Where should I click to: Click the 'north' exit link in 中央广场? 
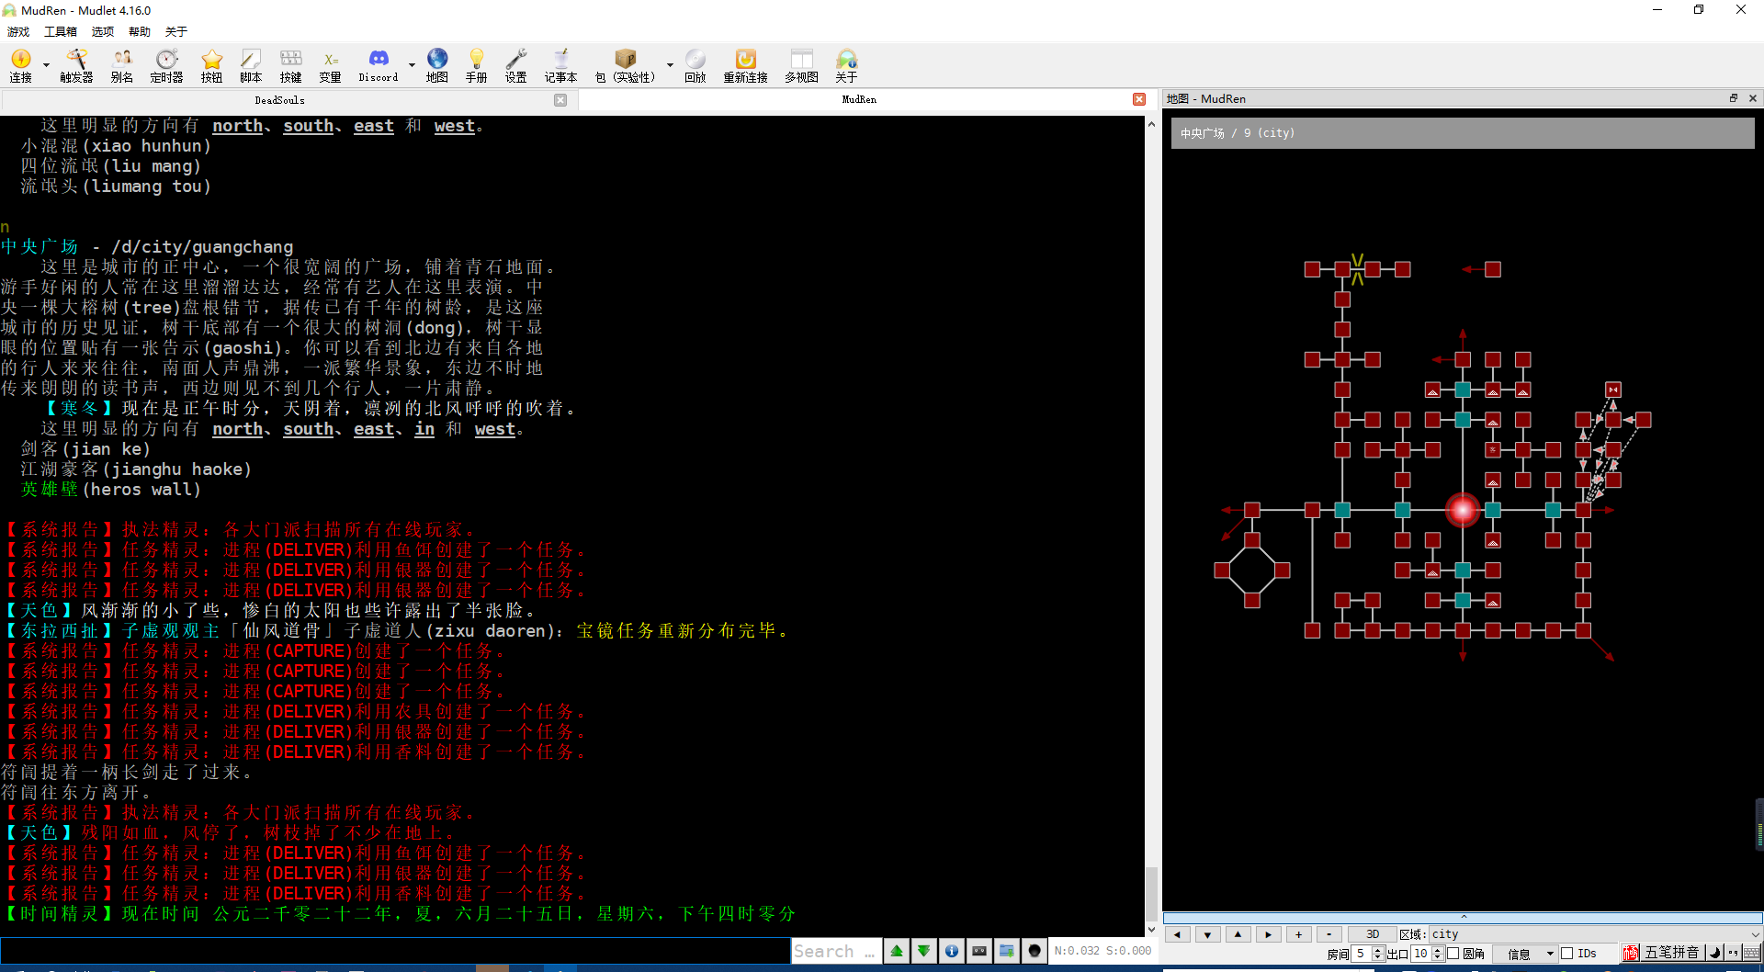pyautogui.click(x=237, y=429)
